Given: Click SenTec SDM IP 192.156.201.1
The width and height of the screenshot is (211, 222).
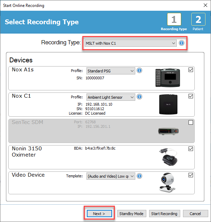Looking at the screenshot, I should pos(98,126).
